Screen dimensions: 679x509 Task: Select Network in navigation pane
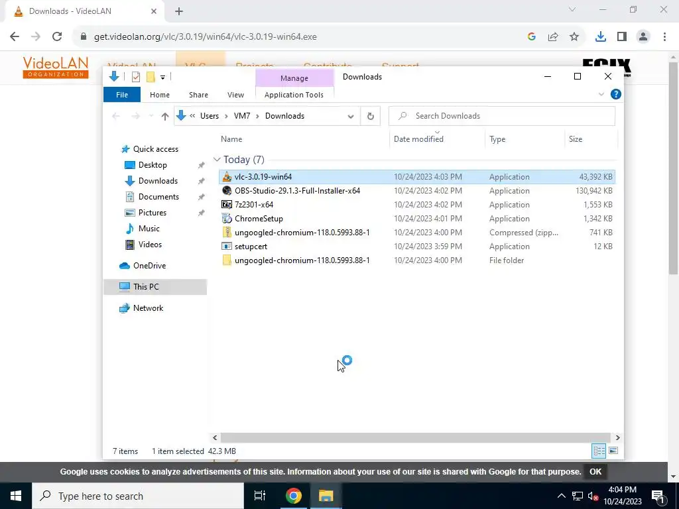pyautogui.click(x=148, y=308)
